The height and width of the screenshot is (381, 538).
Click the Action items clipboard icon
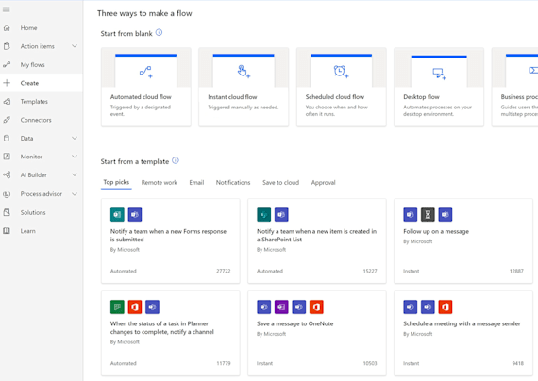(x=7, y=46)
